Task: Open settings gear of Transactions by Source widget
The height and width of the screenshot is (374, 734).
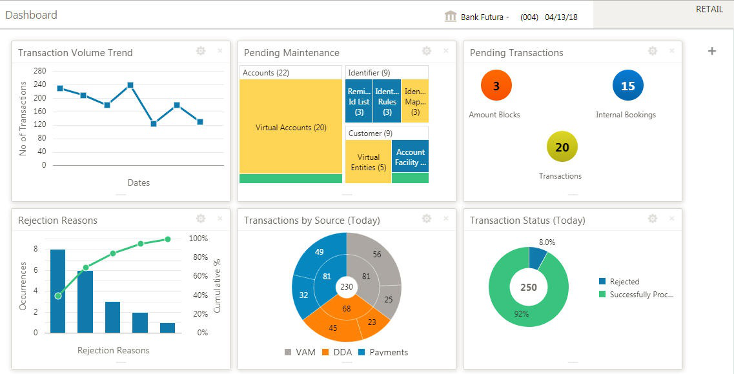Action: 427,219
